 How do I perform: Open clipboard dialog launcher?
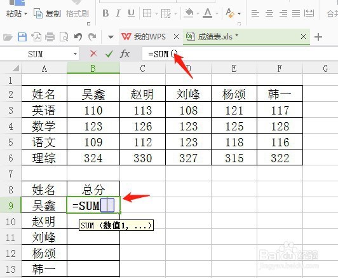[x=88, y=24]
